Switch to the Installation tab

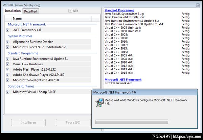point(13,11)
